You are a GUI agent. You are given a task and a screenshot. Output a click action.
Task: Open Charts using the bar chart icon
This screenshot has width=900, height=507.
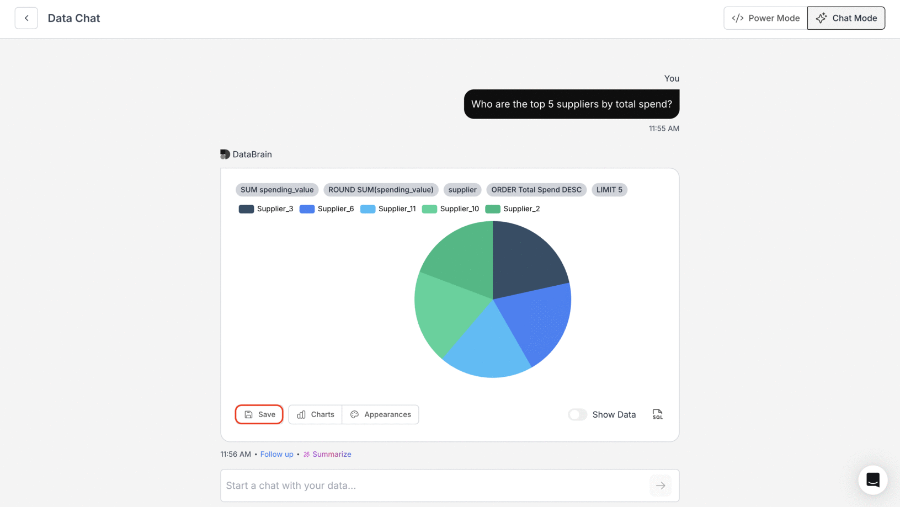tap(301, 414)
